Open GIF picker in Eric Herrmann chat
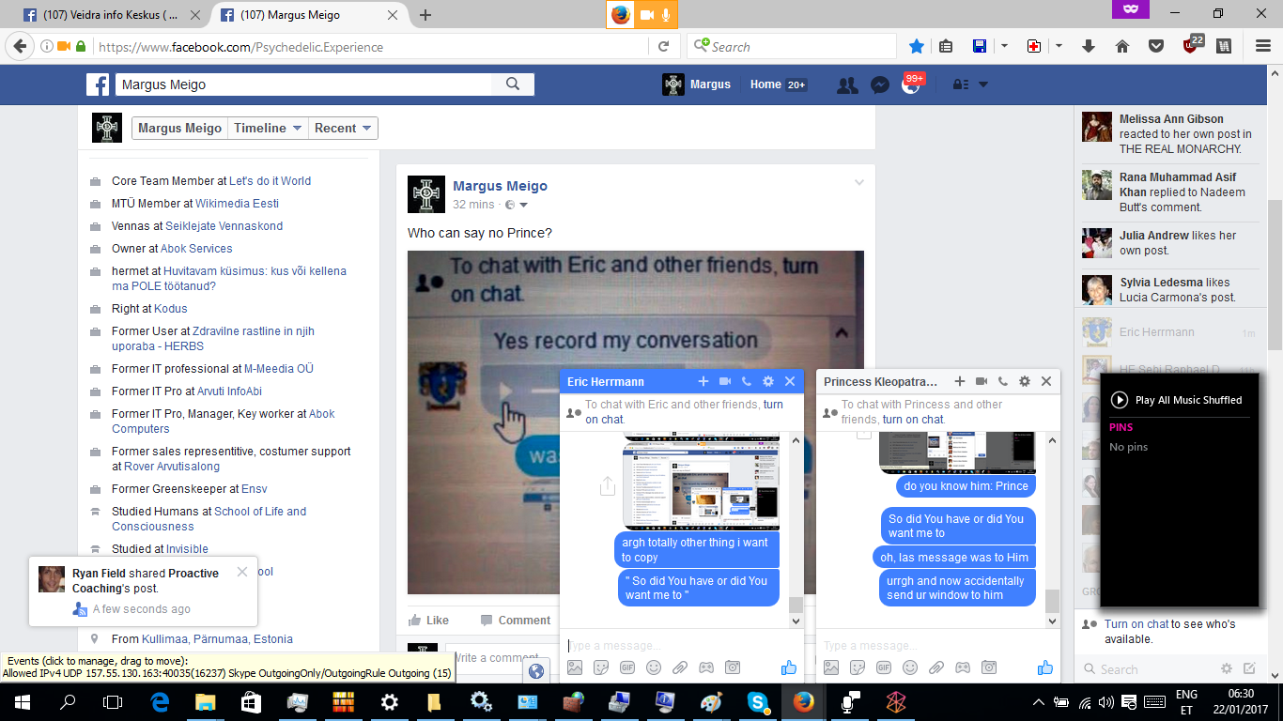Image resolution: width=1283 pixels, height=721 pixels. [x=627, y=667]
